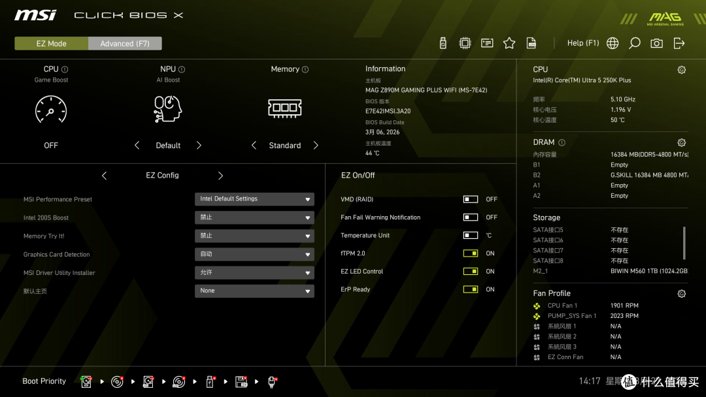Click next arrow for Memory Standard
The width and height of the screenshot is (706, 397).
(x=316, y=145)
